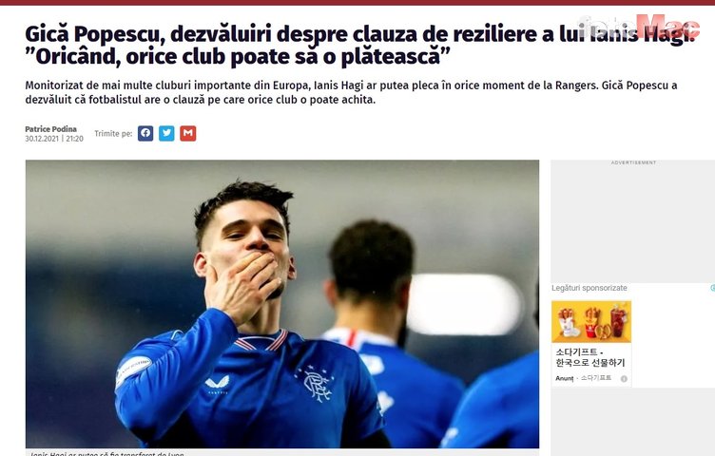Share the article on Facebook

click(x=145, y=133)
